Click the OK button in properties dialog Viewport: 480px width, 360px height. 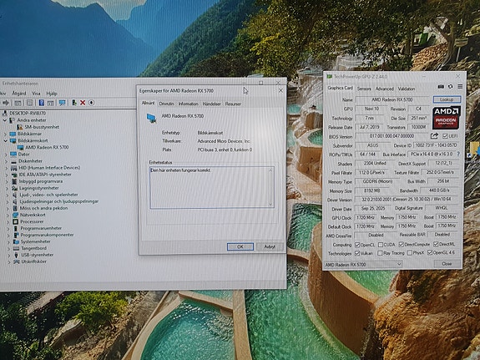pyautogui.click(x=240, y=246)
